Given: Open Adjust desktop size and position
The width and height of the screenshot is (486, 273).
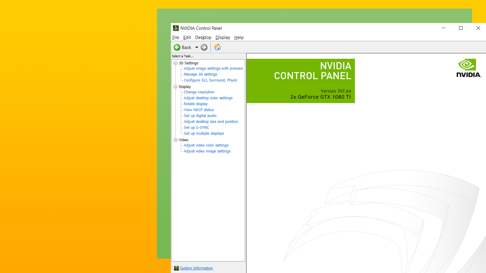Looking at the screenshot, I should point(211,122).
